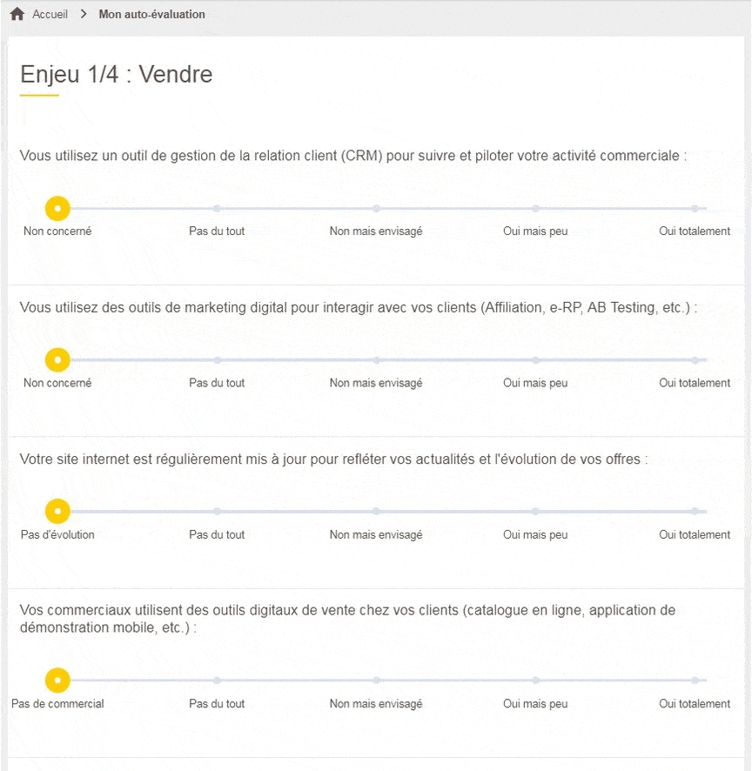Screen dimensions: 752x771
Task: Select 'Oui totalement' for the marketing digital question
Action: coord(694,359)
